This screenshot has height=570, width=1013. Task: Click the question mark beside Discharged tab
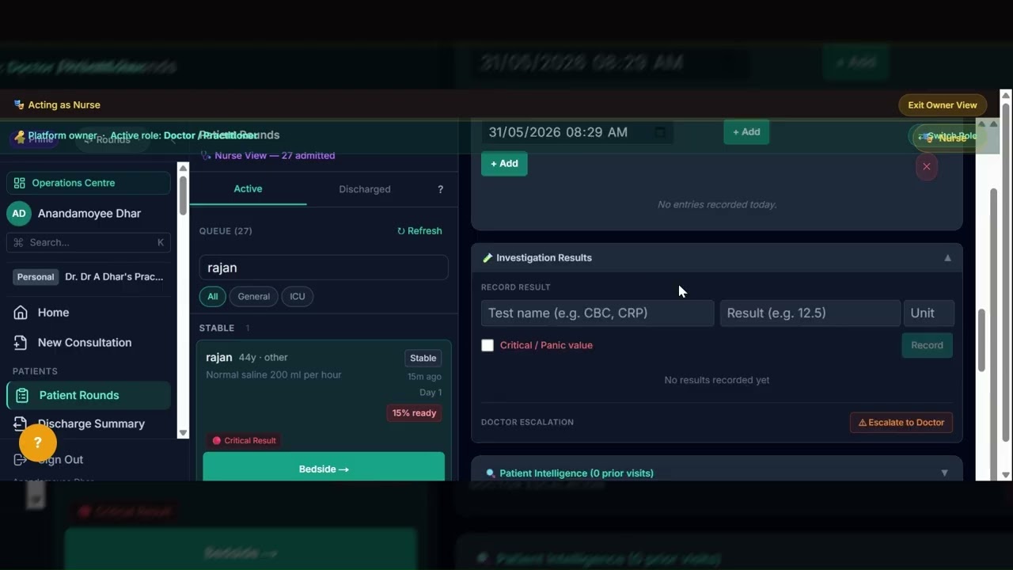point(441,189)
